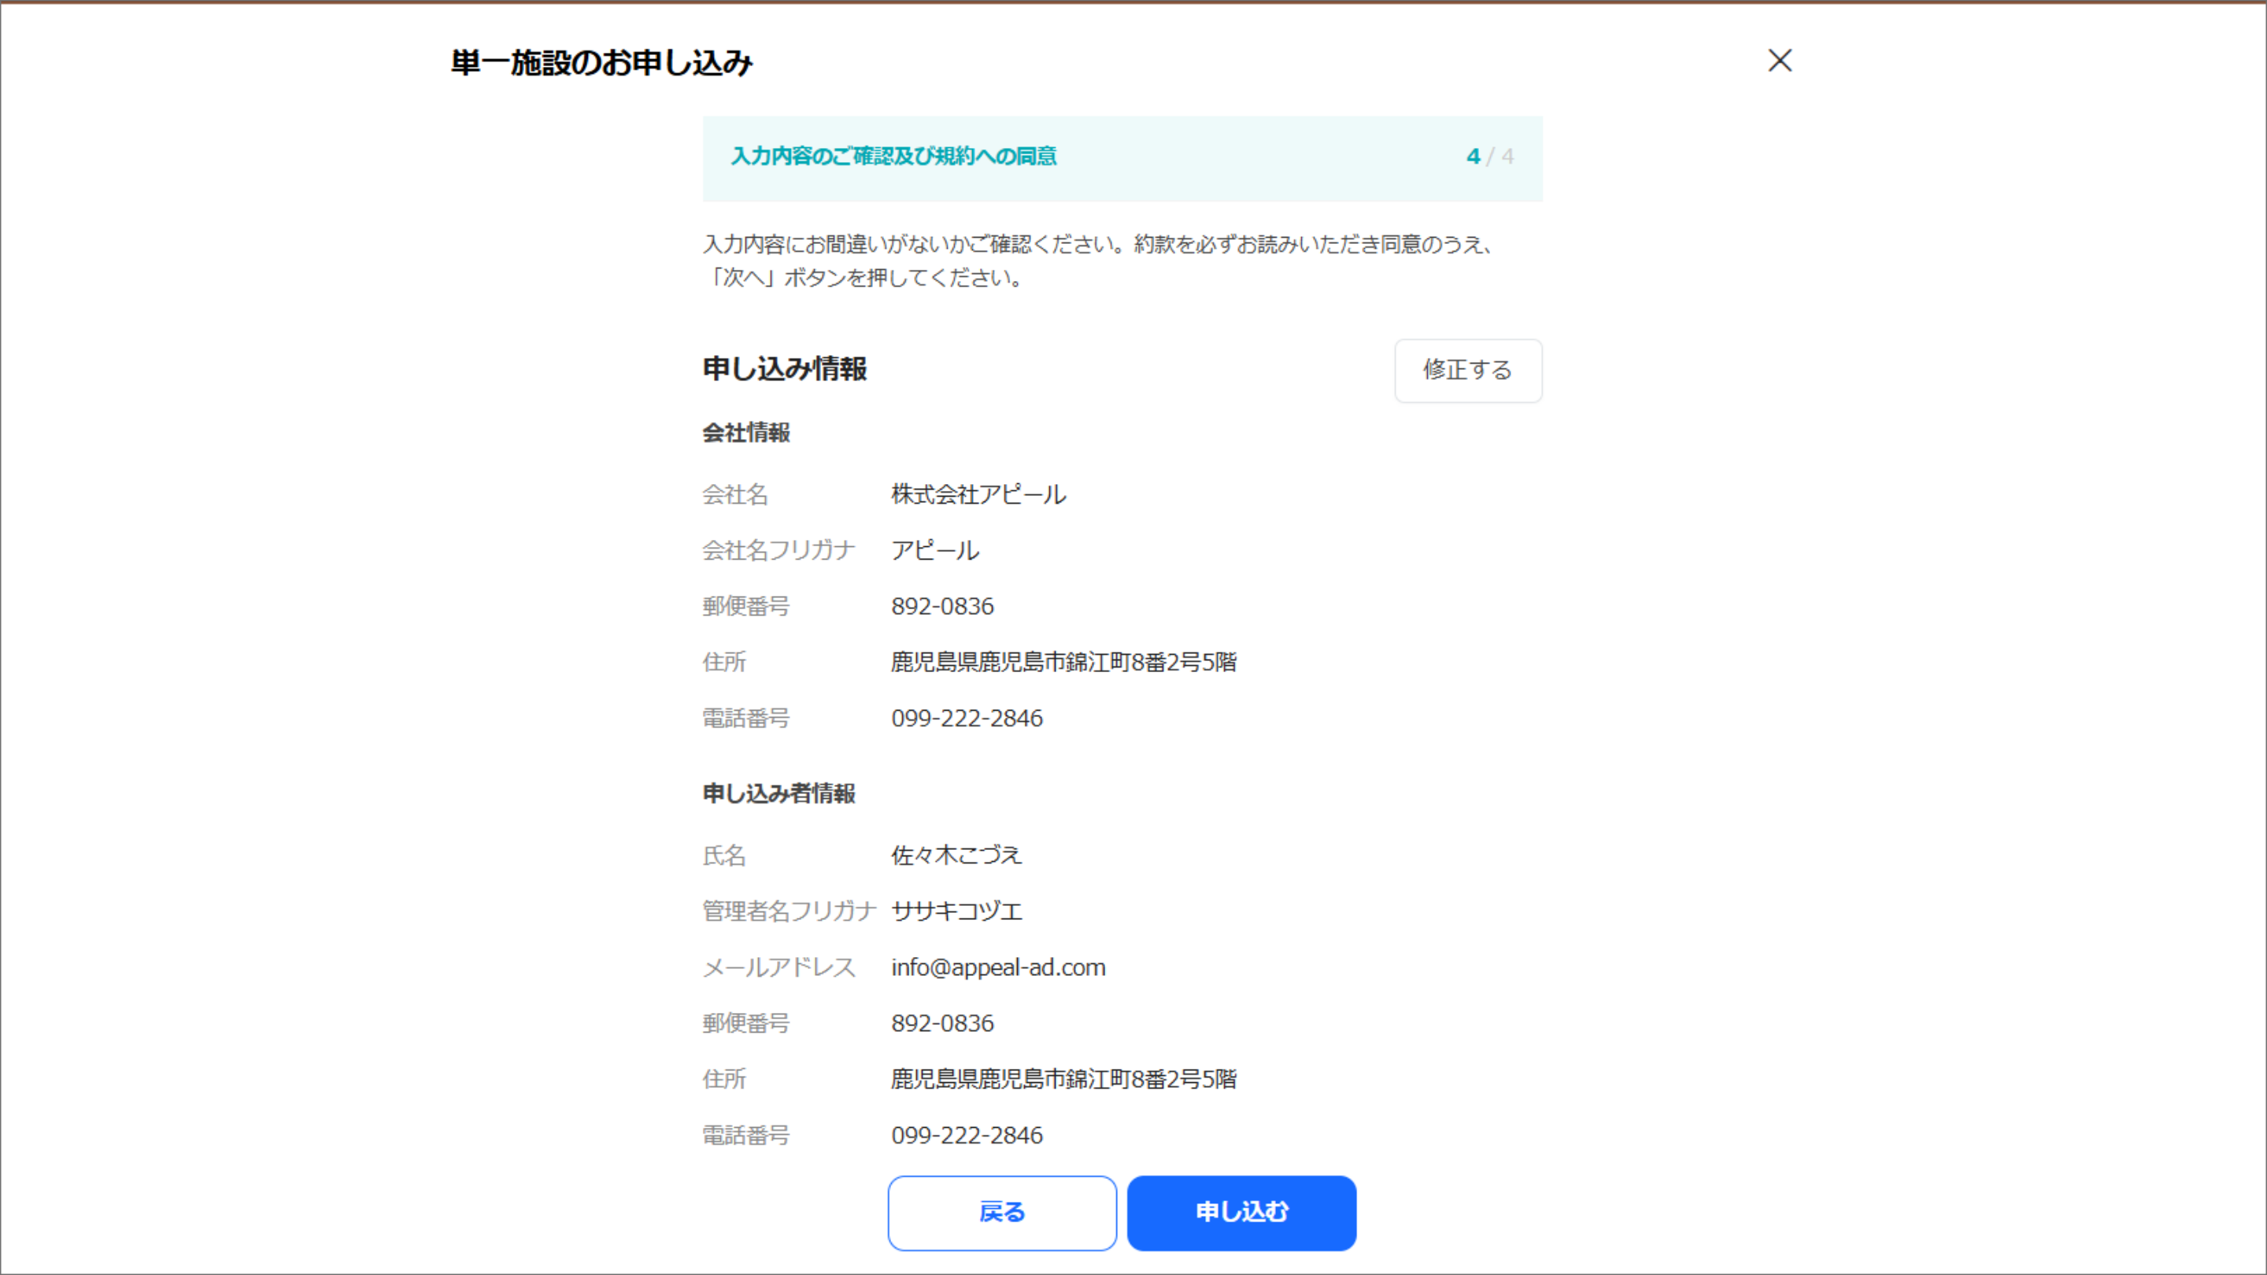The image size is (2267, 1275).
Task: Click the phone number under 会社情報
Action: point(967,718)
